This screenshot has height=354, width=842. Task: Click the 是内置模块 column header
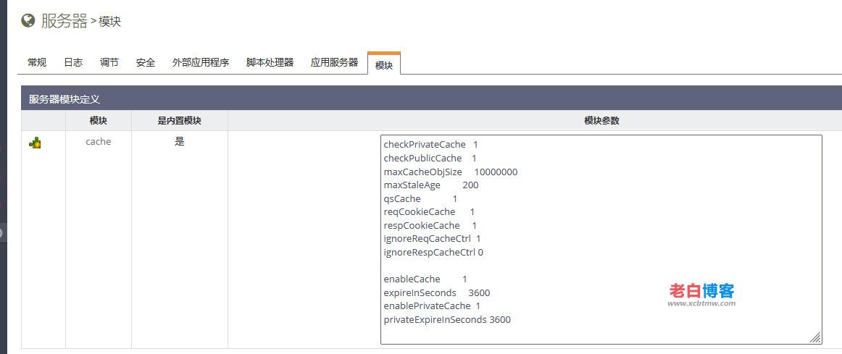pyautogui.click(x=180, y=121)
